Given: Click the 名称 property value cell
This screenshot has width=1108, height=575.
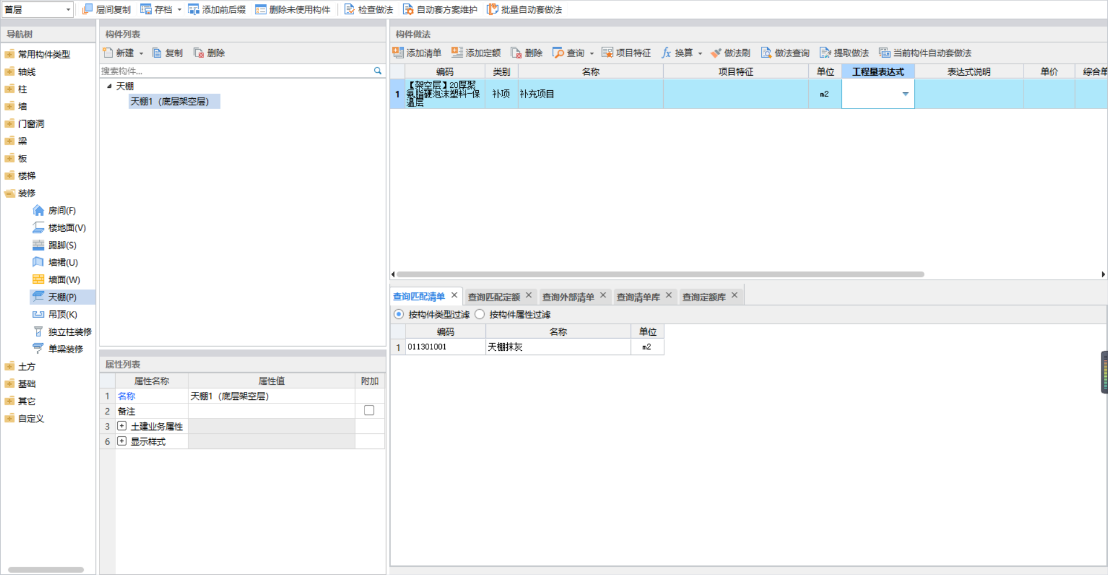Looking at the screenshot, I should point(271,396).
